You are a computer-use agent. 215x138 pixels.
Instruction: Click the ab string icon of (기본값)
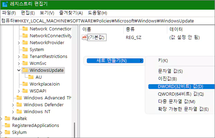(x=84, y=37)
